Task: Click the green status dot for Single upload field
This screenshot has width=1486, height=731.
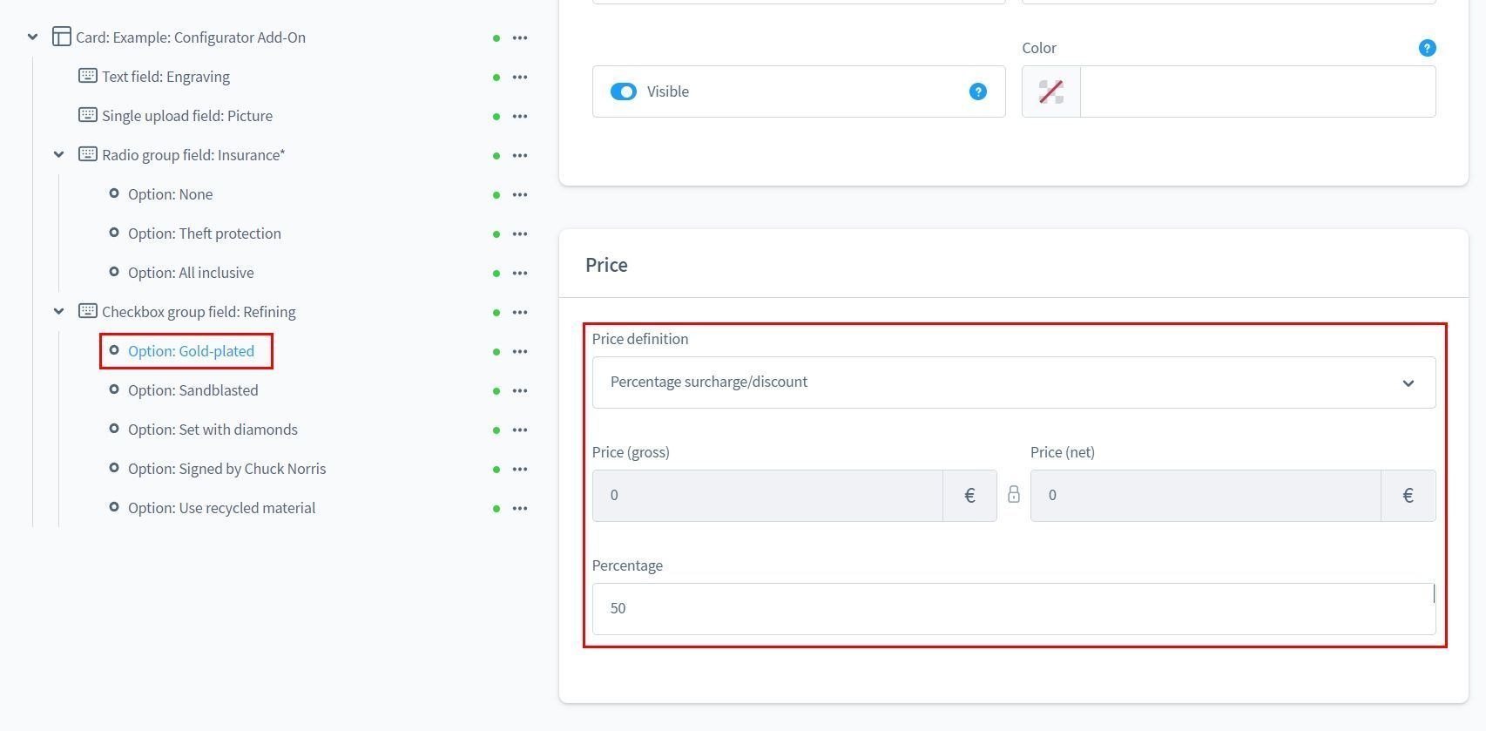Action: tap(496, 117)
